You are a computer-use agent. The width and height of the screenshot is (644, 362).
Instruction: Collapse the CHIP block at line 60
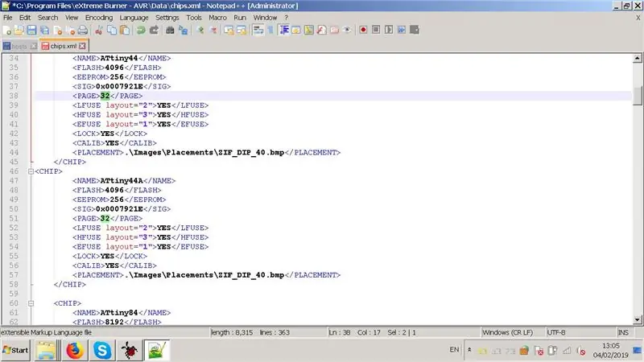pos(31,303)
